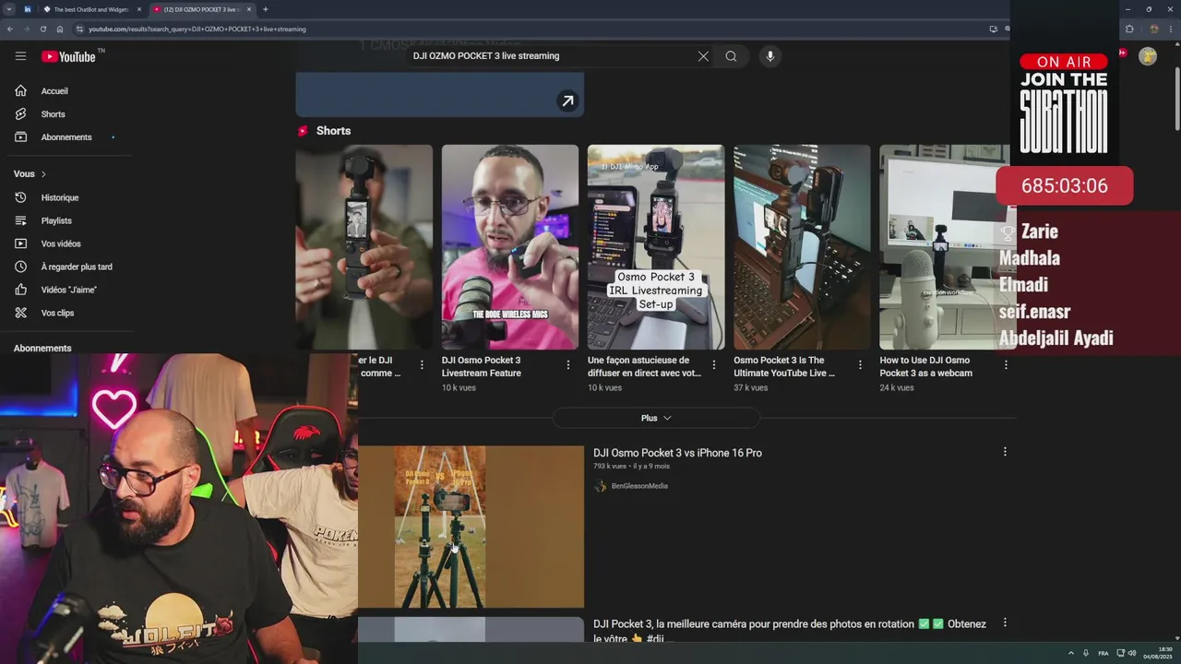Open options for the Ultimate YouTube Live short
This screenshot has width=1181, height=664.
point(860,365)
